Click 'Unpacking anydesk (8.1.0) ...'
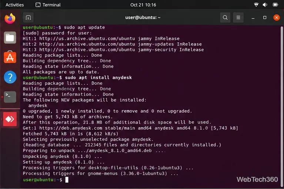 (x=62, y=156)
